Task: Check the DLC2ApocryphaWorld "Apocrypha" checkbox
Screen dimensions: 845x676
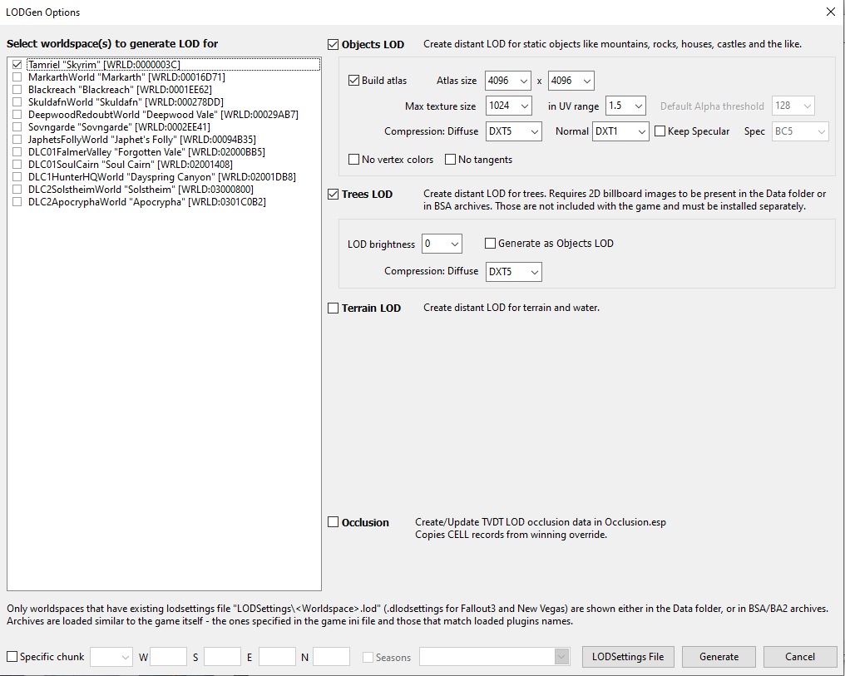Action: click(x=17, y=202)
